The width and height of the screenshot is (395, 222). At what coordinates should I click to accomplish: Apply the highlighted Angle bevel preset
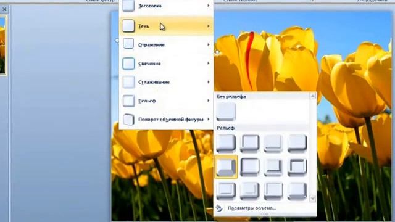click(x=226, y=167)
